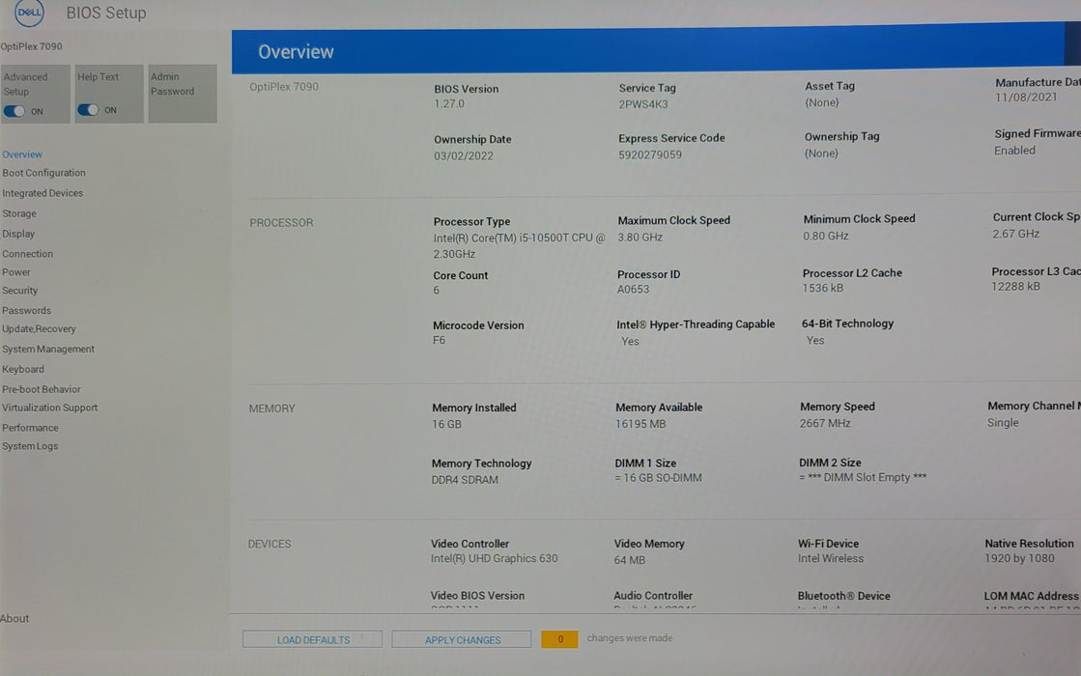Click Native Resolution 1920 by 1080
The height and width of the screenshot is (676, 1081).
point(1019,558)
